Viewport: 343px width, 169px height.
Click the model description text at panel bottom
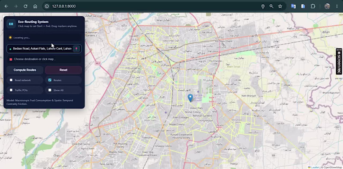point(40,102)
